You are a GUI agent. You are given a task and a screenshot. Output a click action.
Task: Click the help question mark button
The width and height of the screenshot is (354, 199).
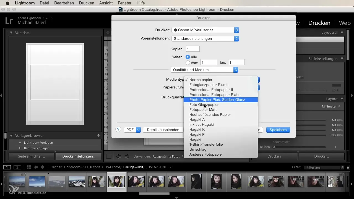click(118, 129)
